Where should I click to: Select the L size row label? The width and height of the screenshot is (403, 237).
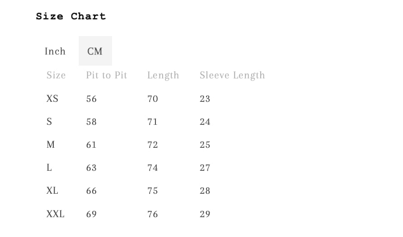(49, 168)
